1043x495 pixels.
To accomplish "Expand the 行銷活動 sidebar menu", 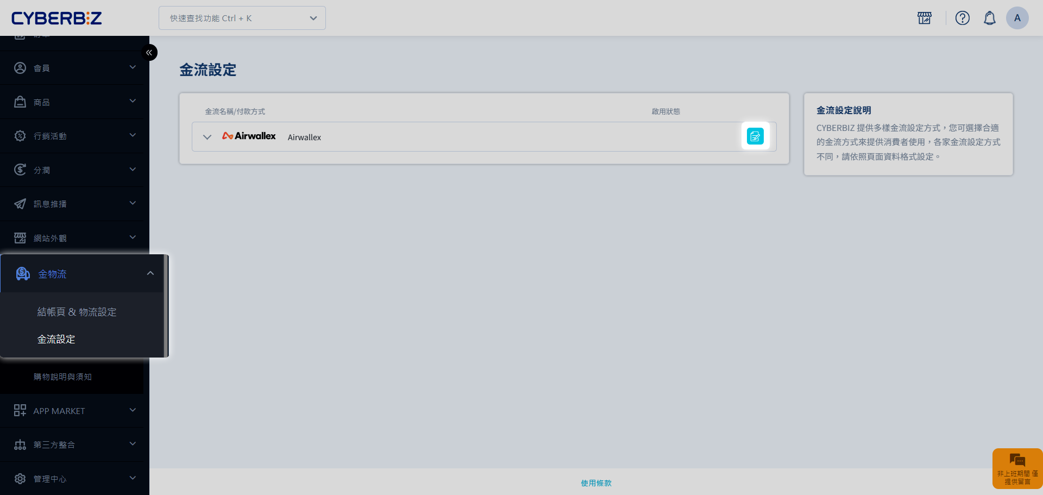I will point(74,136).
